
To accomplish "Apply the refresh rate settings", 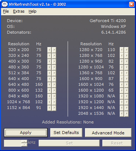I will point(26,133).
